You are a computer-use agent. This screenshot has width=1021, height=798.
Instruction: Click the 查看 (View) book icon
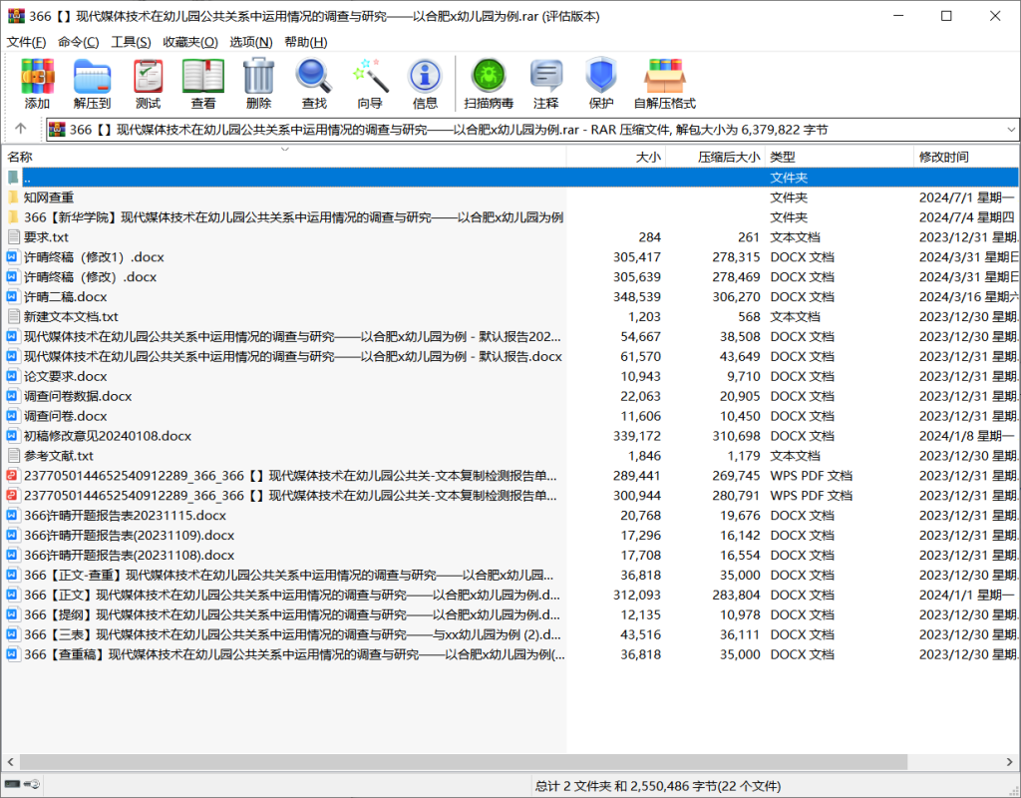click(x=203, y=84)
